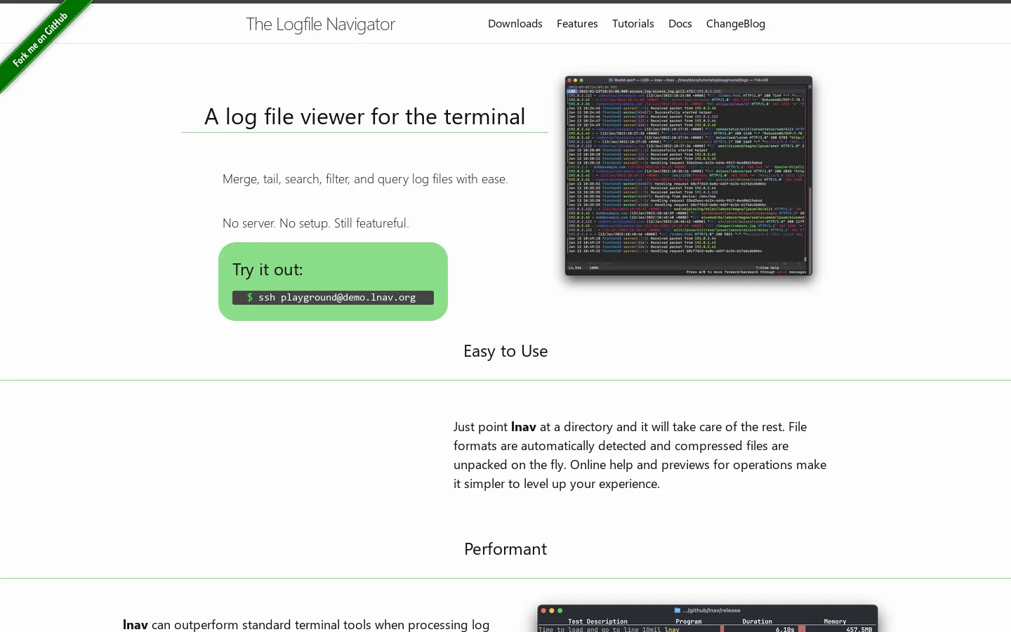
Task: Open the Docs link
Action: point(680,24)
